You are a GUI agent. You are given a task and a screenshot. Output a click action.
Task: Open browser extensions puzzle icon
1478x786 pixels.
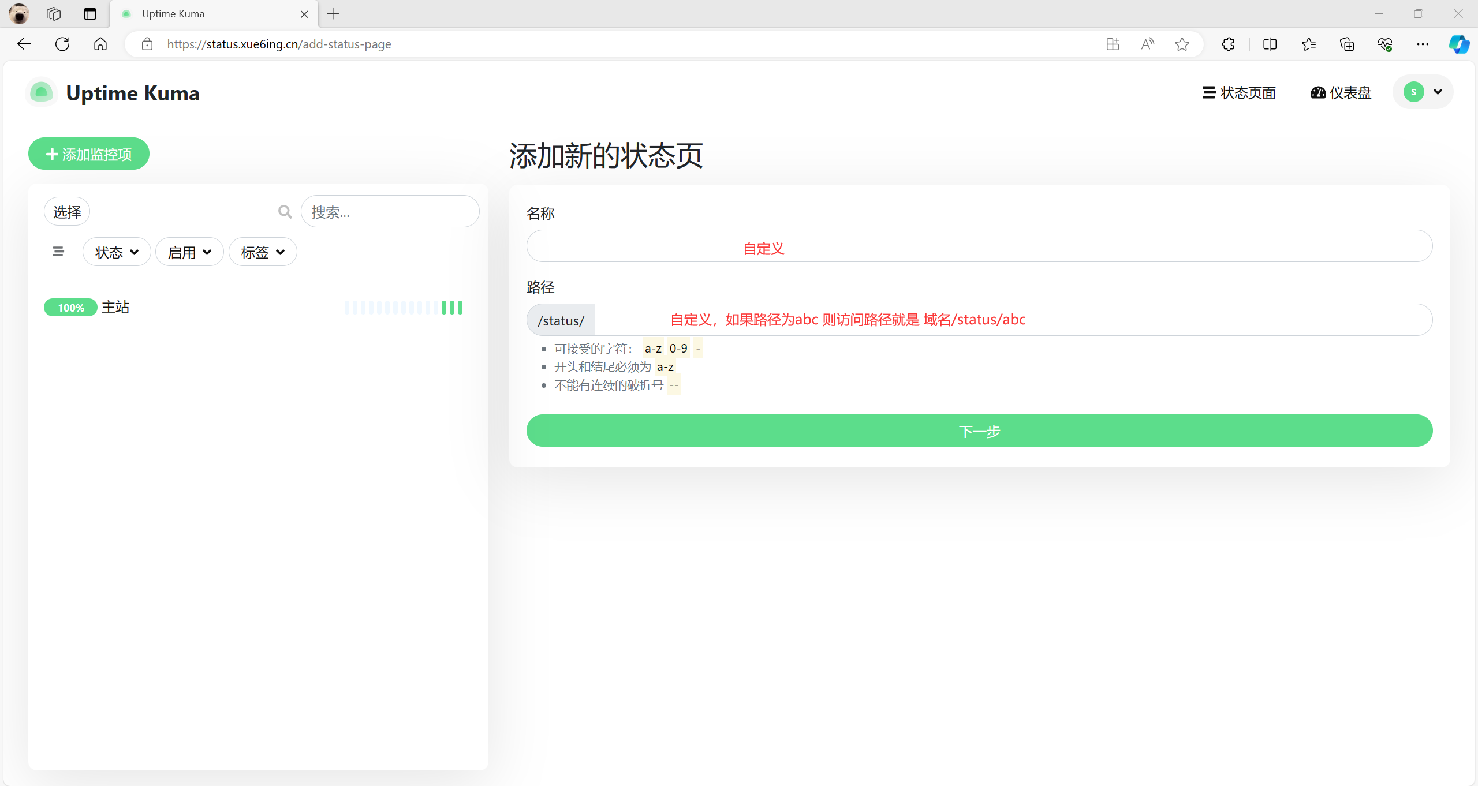pyautogui.click(x=1228, y=44)
